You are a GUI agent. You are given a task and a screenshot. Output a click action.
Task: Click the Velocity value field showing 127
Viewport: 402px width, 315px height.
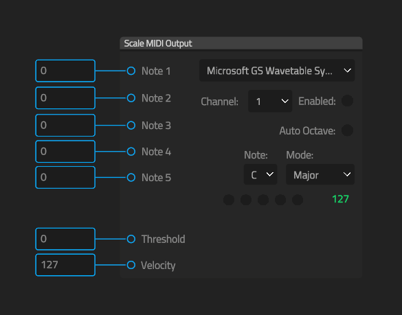point(65,265)
